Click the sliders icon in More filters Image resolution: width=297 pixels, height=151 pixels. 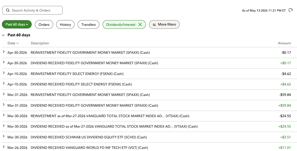154,25
